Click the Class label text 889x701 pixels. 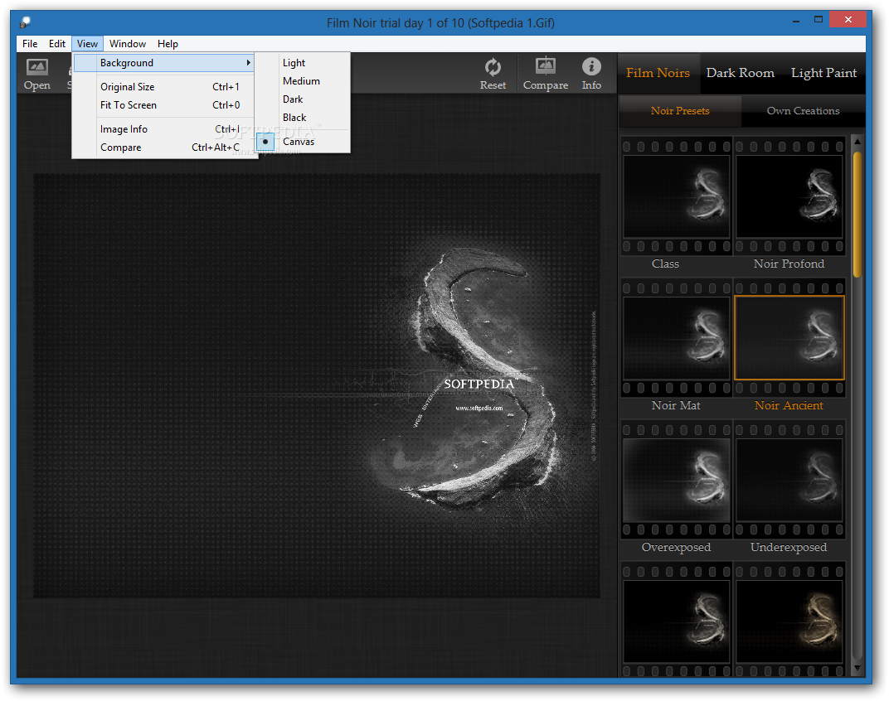[665, 264]
